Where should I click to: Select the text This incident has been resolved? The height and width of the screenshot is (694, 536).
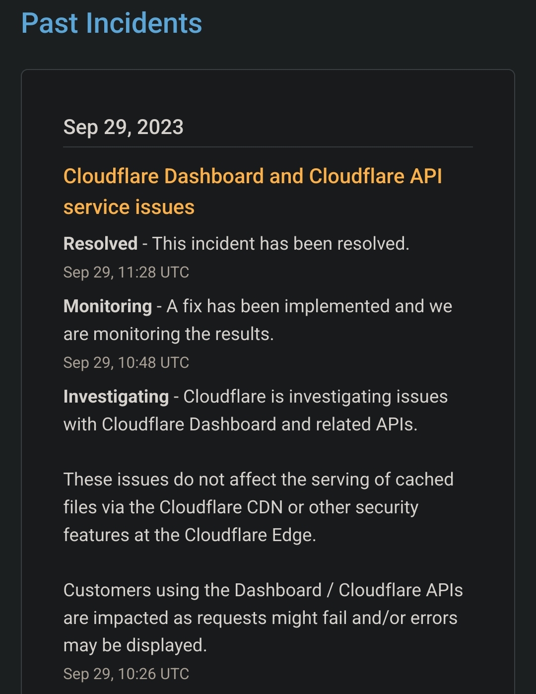[281, 244]
